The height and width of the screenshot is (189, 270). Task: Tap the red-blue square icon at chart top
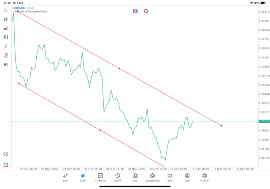point(135,11)
